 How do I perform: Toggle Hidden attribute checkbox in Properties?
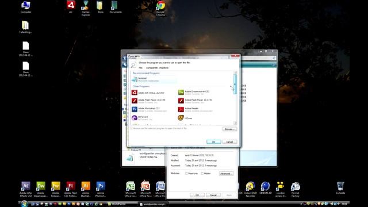coord(202,174)
